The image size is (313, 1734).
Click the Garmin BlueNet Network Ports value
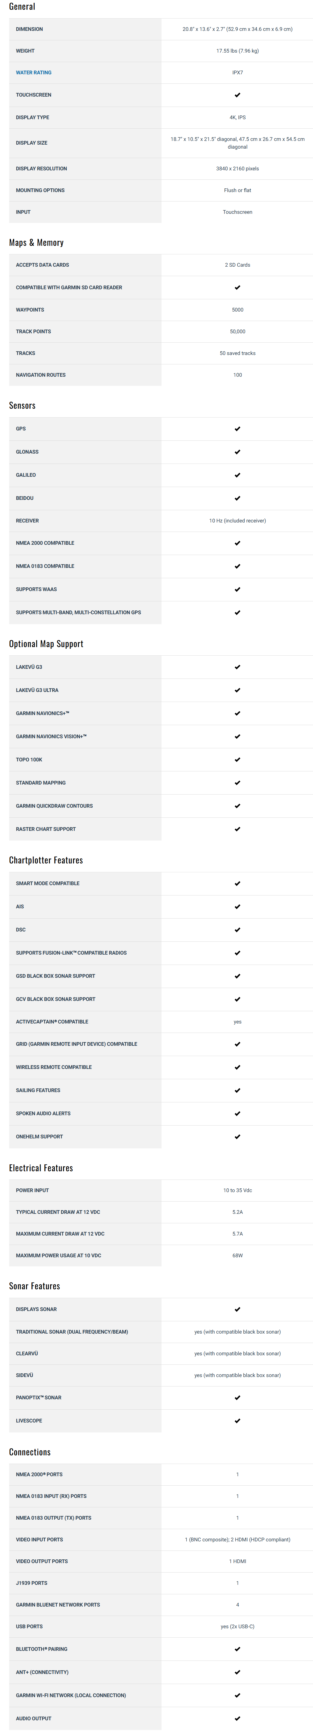coord(238,1604)
